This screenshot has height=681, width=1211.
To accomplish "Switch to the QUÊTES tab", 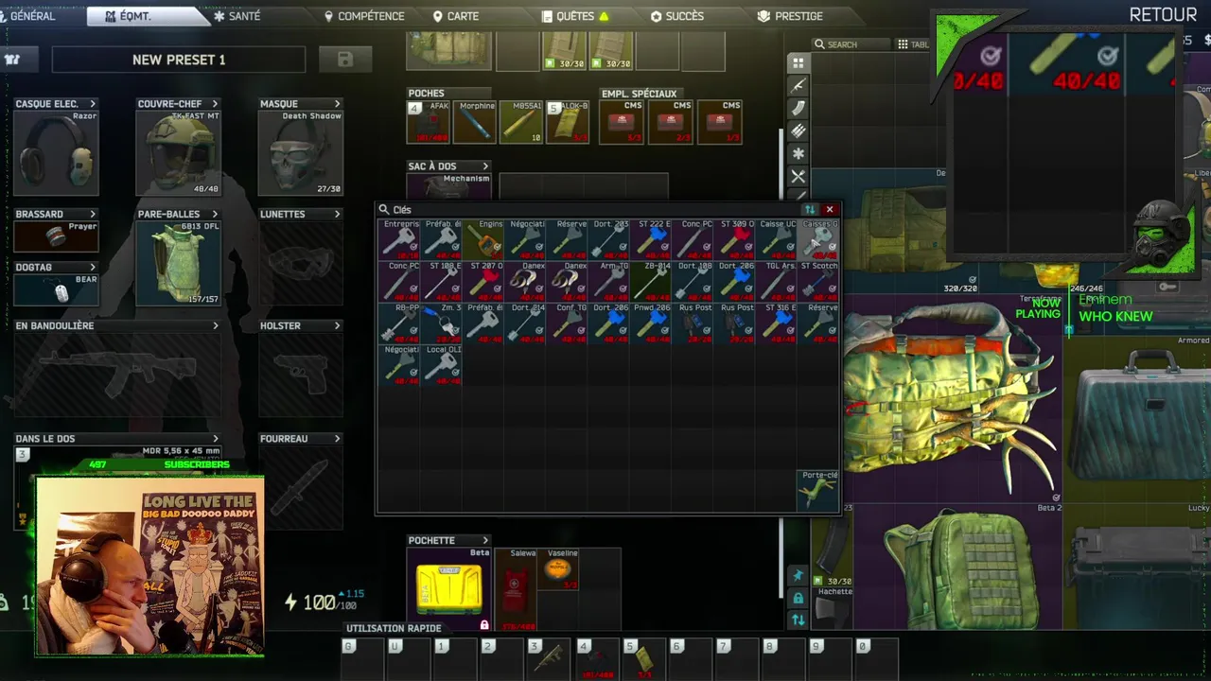I will pyautogui.click(x=575, y=16).
